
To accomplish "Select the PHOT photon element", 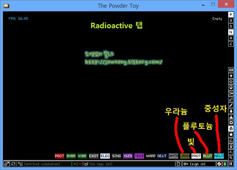I will click(196, 156).
